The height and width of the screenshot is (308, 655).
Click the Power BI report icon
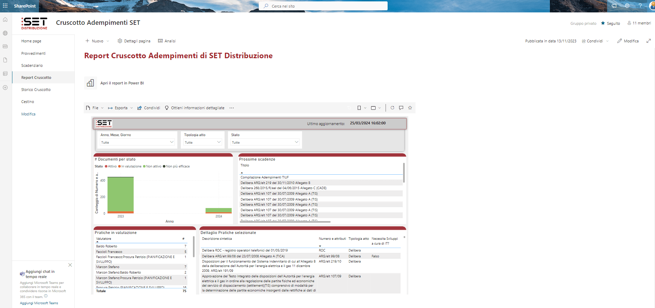pos(90,83)
